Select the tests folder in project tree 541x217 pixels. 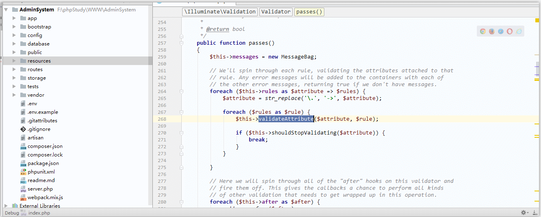click(x=33, y=87)
